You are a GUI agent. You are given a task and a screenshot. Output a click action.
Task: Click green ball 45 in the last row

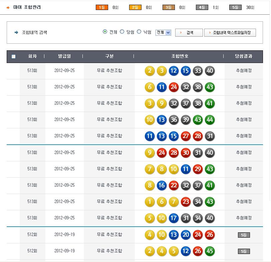coord(210,251)
